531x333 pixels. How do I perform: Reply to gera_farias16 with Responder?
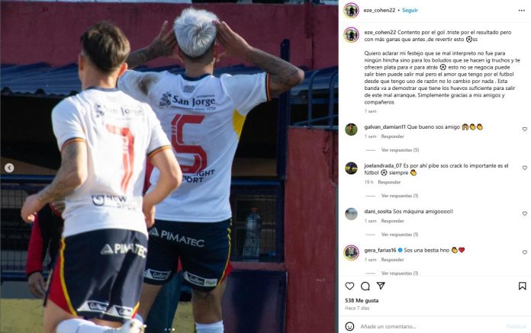pyautogui.click(x=392, y=260)
